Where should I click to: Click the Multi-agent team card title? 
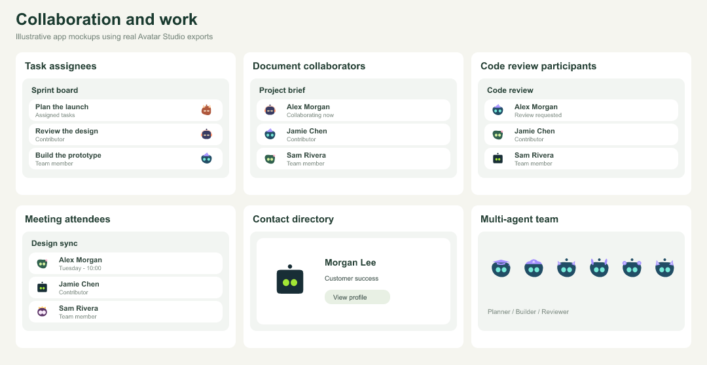click(x=519, y=219)
